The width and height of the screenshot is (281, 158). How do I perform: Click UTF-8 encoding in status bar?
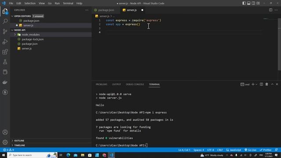coord(211,150)
